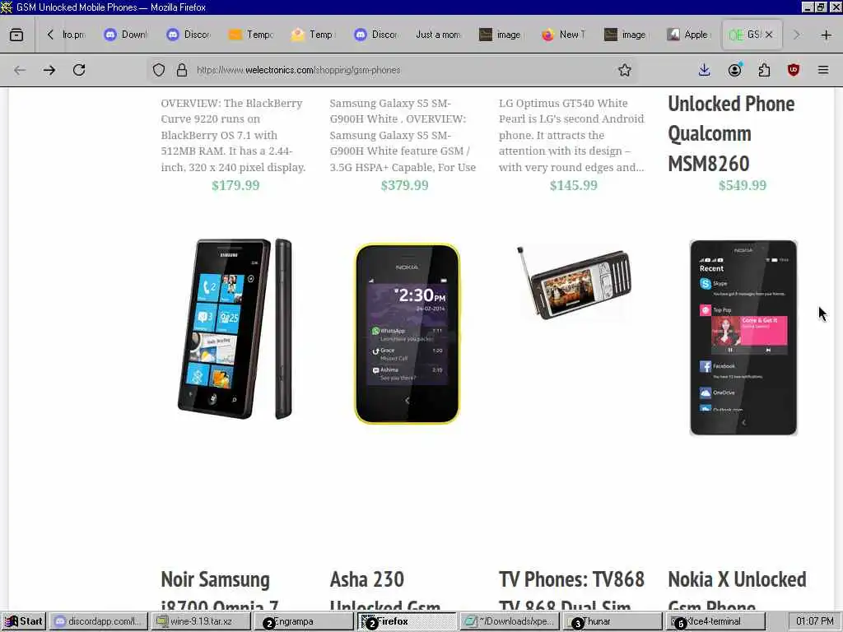
Task: Switch to the first Discor tab
Action: coord(189,35)
